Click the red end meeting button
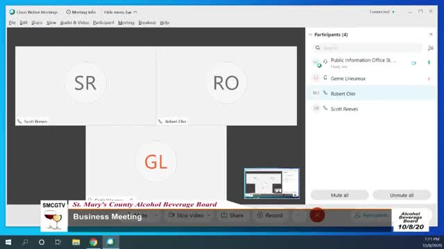The image size is (444, 249). tap(317, 215)
